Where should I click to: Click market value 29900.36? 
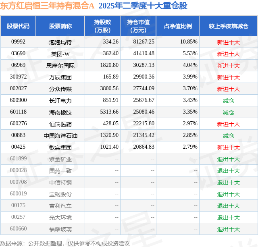pyautogui.click(x=144, y=77)
